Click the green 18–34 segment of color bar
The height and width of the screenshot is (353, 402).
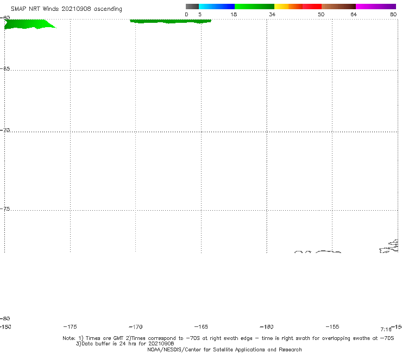tap(254, 7)
